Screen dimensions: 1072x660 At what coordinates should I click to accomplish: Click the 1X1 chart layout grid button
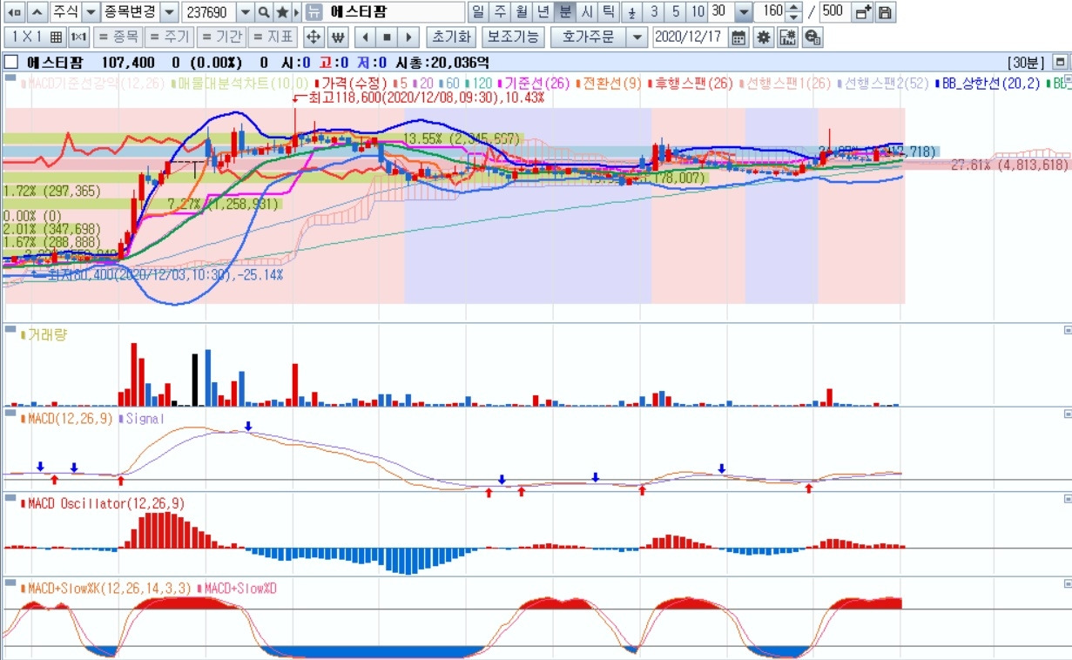(x=36, y=37)
